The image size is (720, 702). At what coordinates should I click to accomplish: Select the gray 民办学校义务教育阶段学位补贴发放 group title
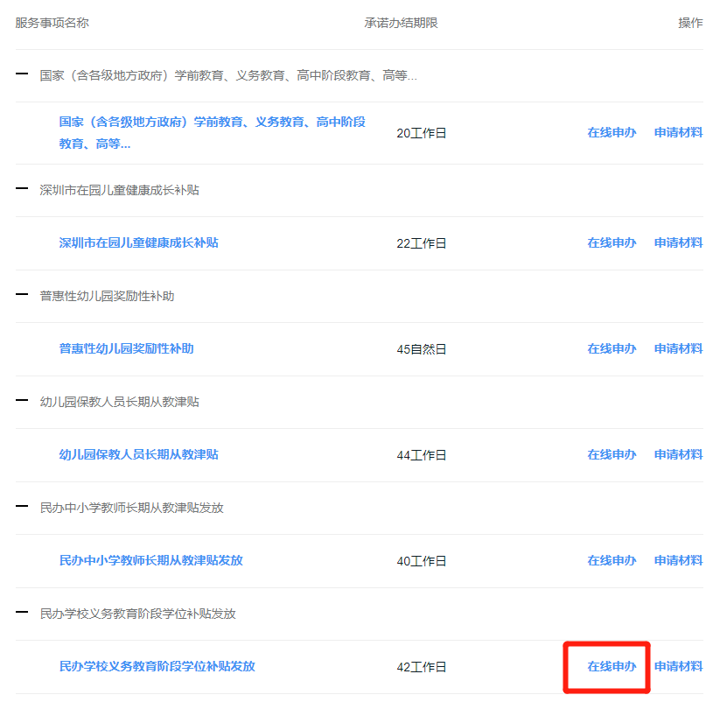click(137, 614)
